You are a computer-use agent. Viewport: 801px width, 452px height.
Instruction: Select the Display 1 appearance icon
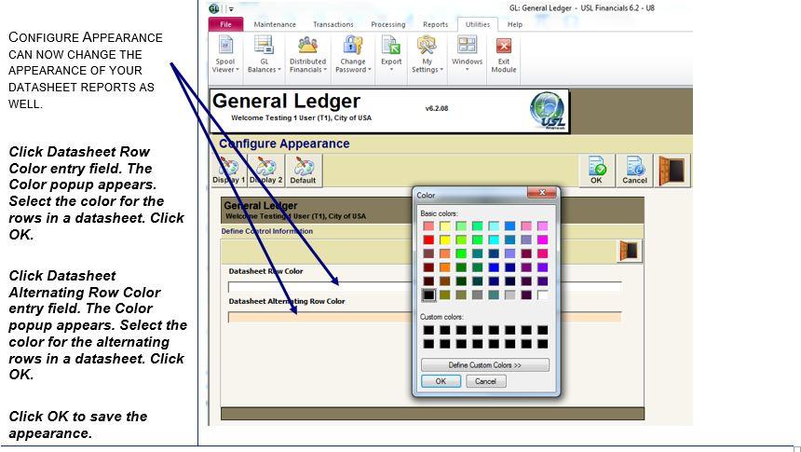(x=229, y=171)
